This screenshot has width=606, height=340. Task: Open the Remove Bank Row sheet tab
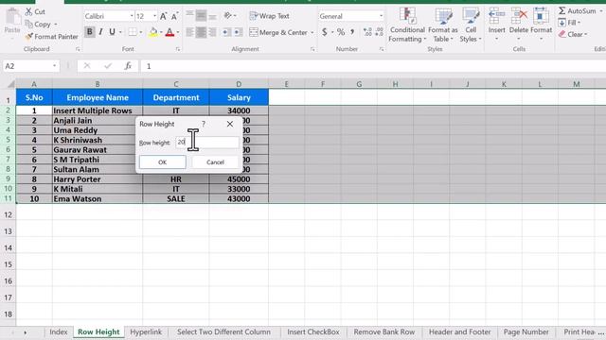point(384,331)
